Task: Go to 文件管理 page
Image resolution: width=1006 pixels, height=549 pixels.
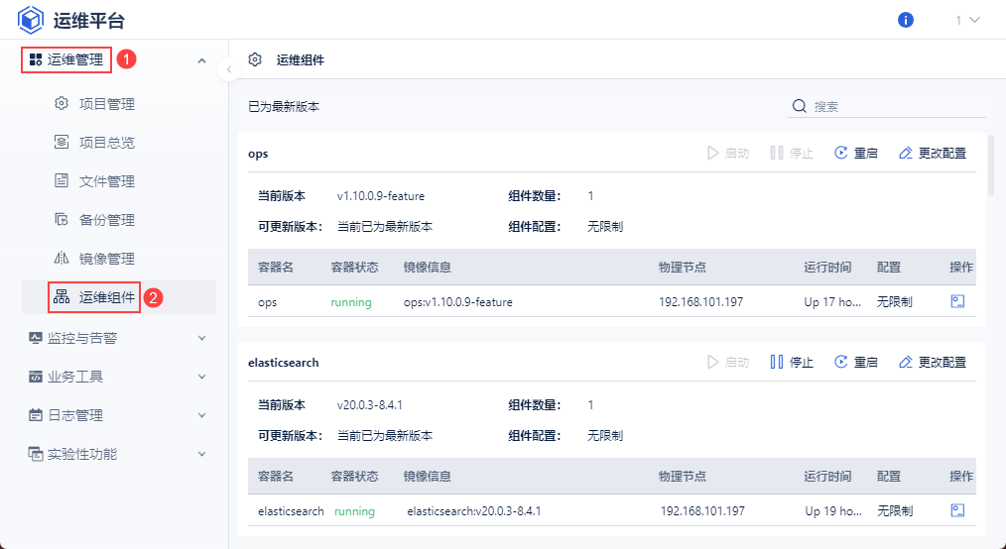Action: point(106,181)
